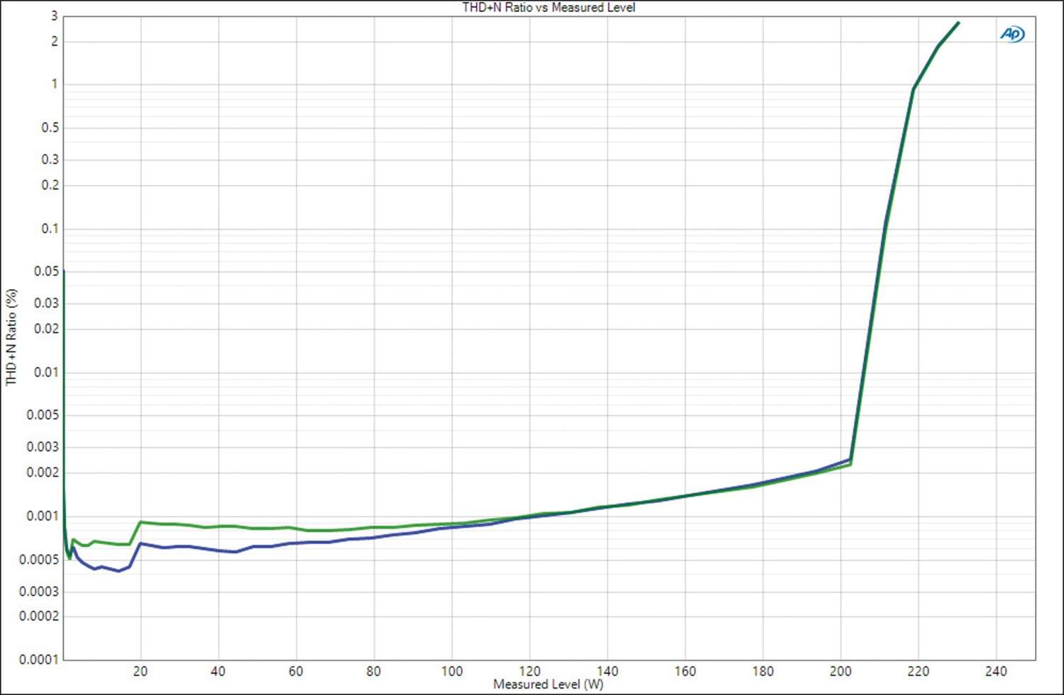Click the y-axis tick label 0.0005
Viewport: 1064px width, 695px height.
[x=39, y=560]
